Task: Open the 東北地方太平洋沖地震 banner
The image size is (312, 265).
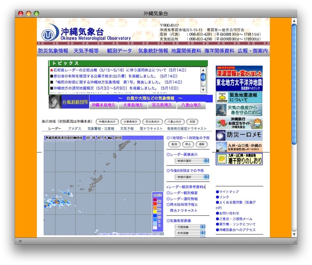Action: point(239,84)
